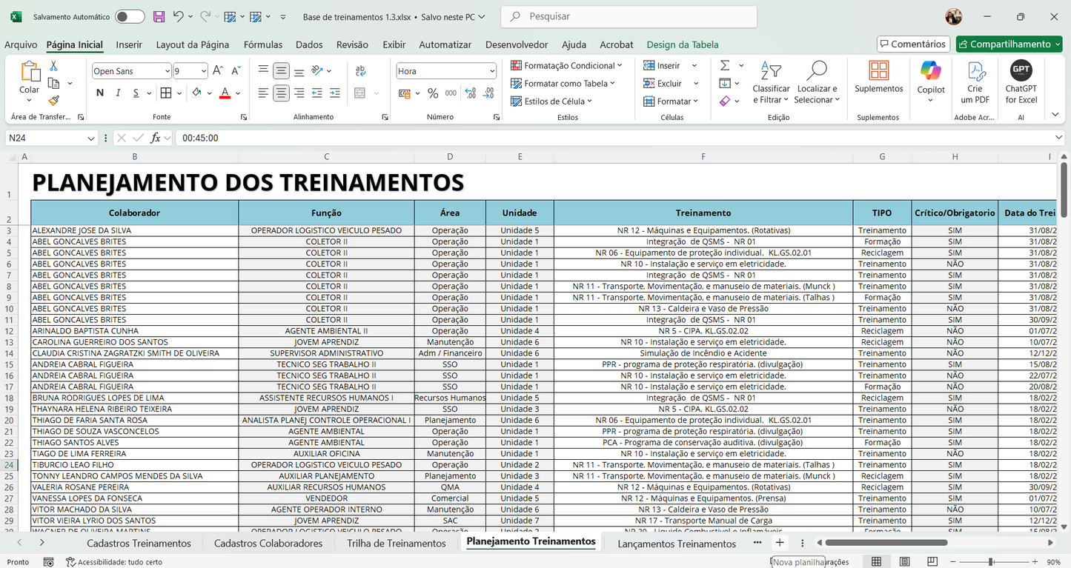Toggle middle vertical alignment
Screen dimensions: 1071x568
281,71
